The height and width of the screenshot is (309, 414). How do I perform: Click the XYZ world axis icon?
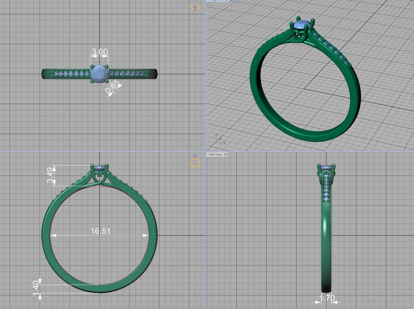(x=220, y=139)
